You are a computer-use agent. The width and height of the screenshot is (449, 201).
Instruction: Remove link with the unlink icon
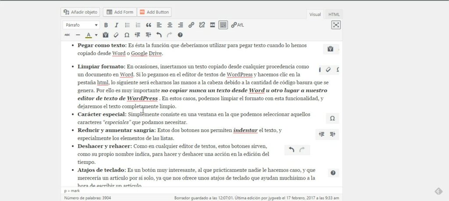pos(202,25)
